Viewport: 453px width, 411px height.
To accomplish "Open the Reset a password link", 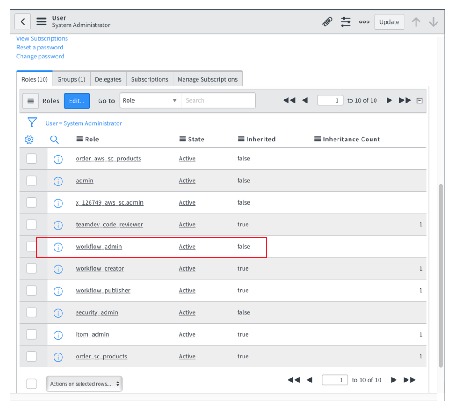I will click(40, 47).
